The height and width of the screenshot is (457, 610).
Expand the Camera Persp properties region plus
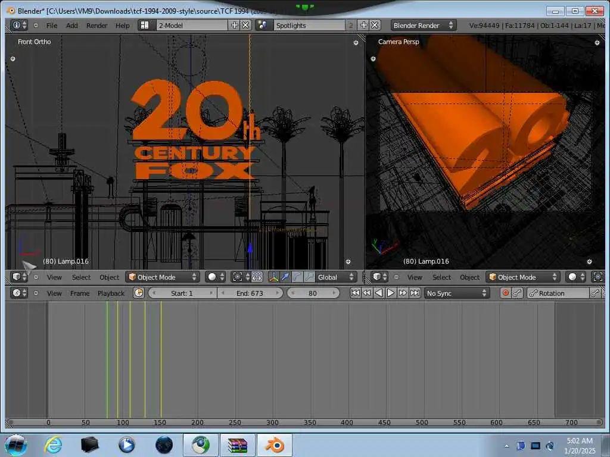[597, 43]
